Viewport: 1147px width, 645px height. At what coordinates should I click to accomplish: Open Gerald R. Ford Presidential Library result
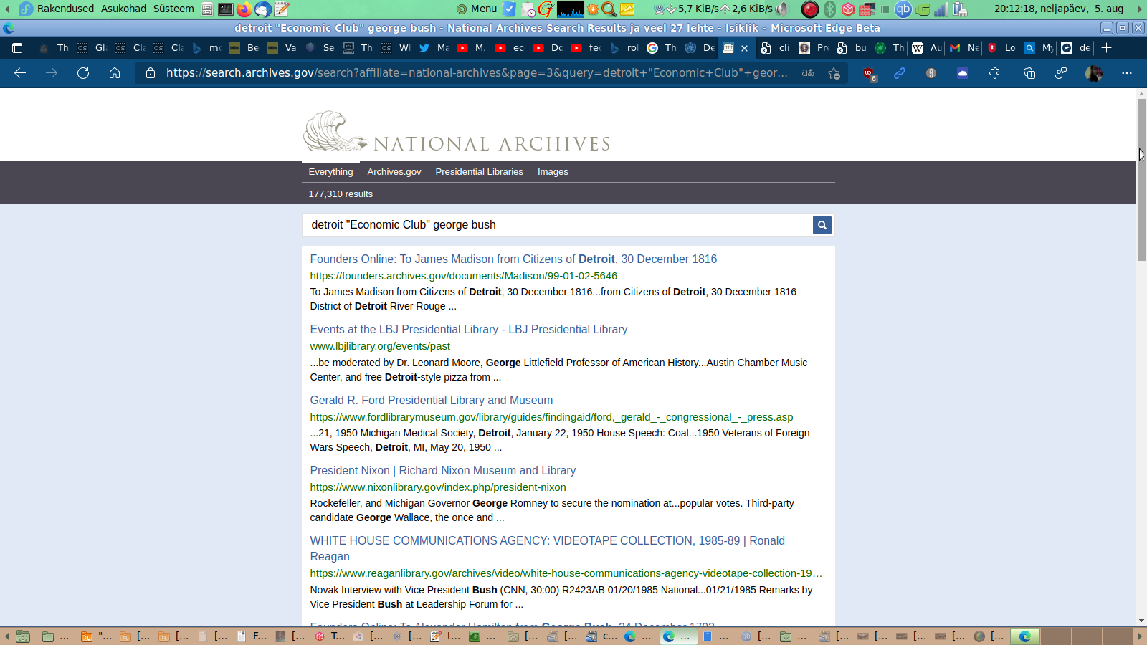pos(432,401)
